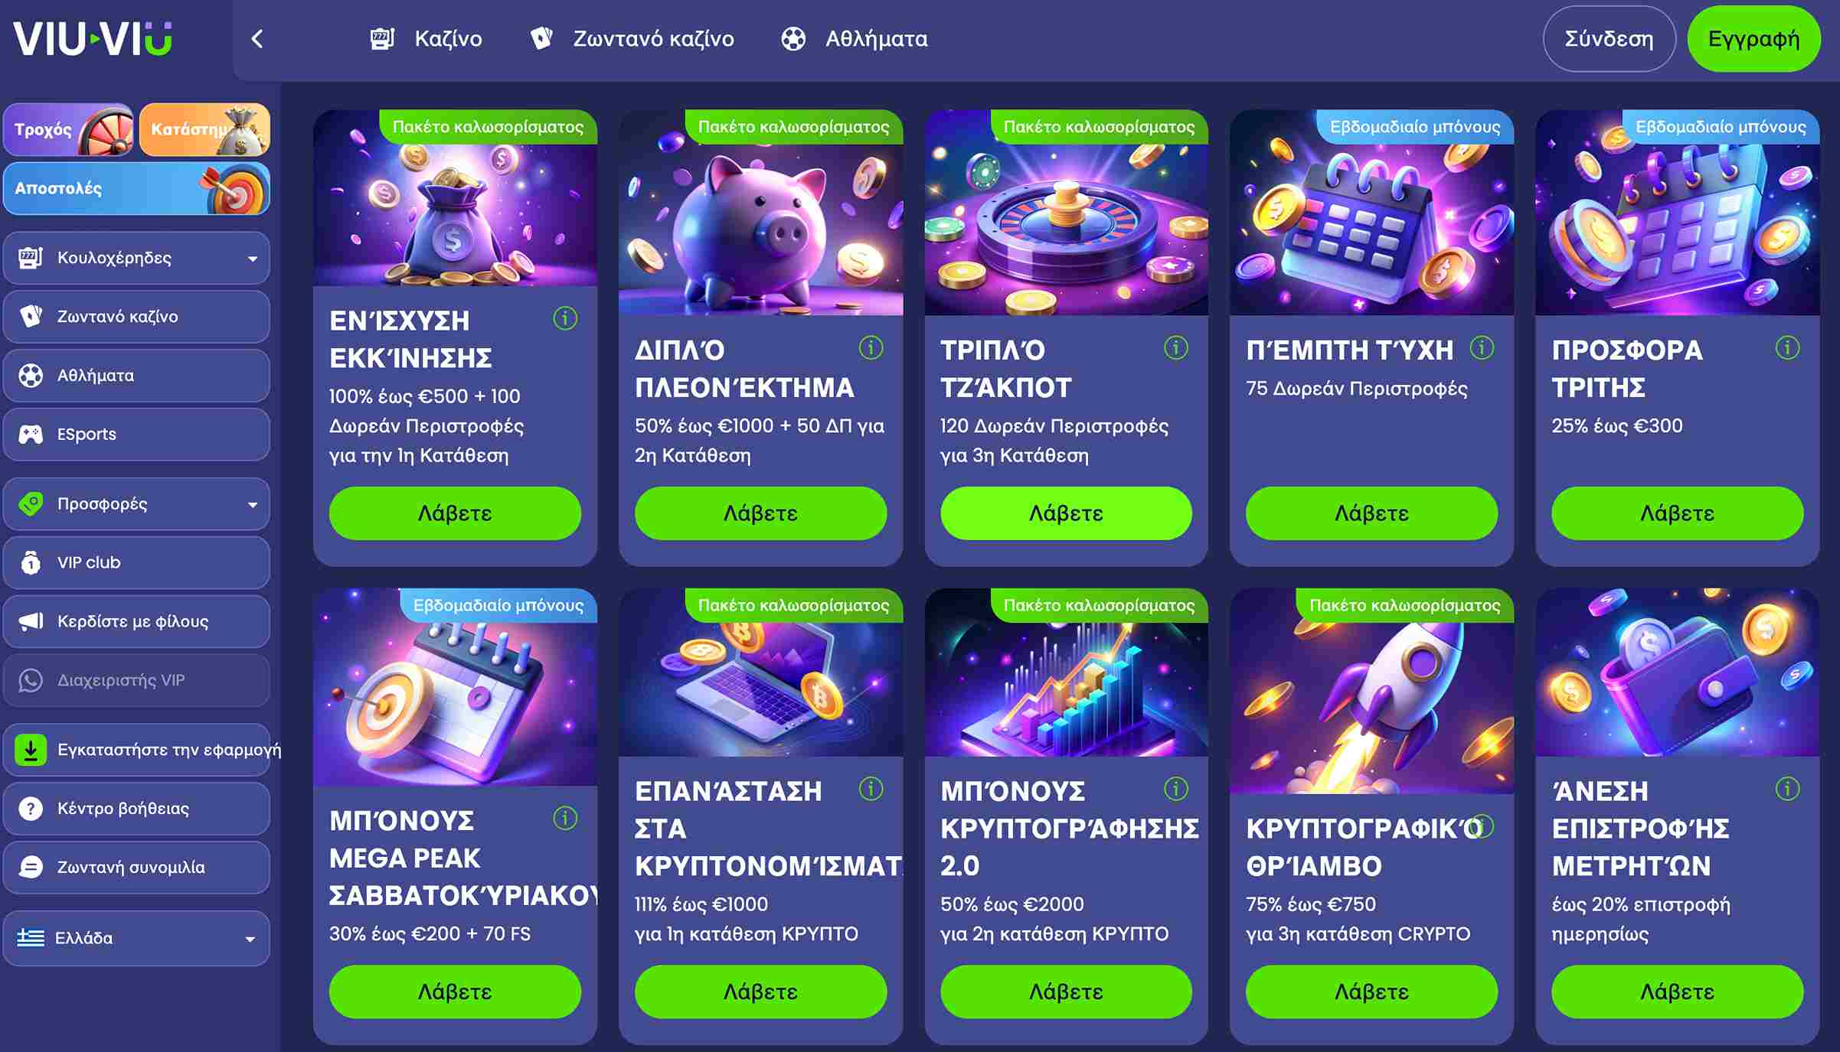Screen dimensions: 1840x1052
Task: View info icon on ΤΡΙΠΛΌ ΤΖΆΚΠΟΤ card
Action: 1176,348
